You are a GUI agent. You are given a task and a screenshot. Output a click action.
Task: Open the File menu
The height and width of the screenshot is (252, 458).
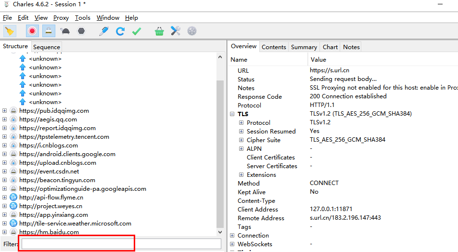(x=7, y=18)
